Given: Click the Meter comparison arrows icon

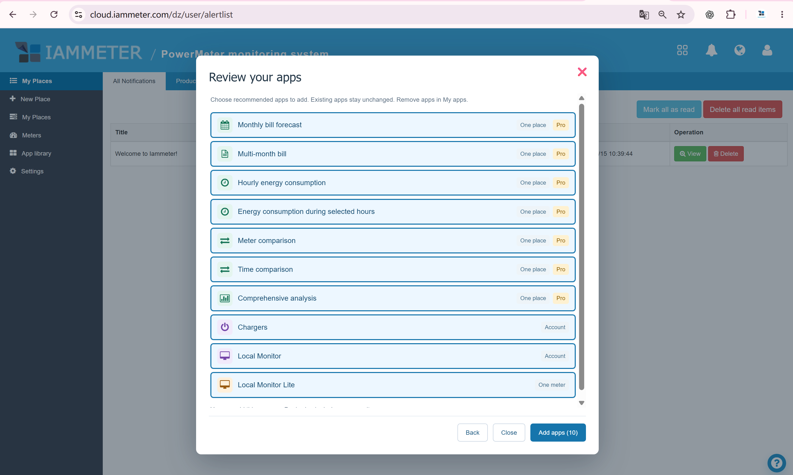Looking at the screenshot, I should point(225,240).
